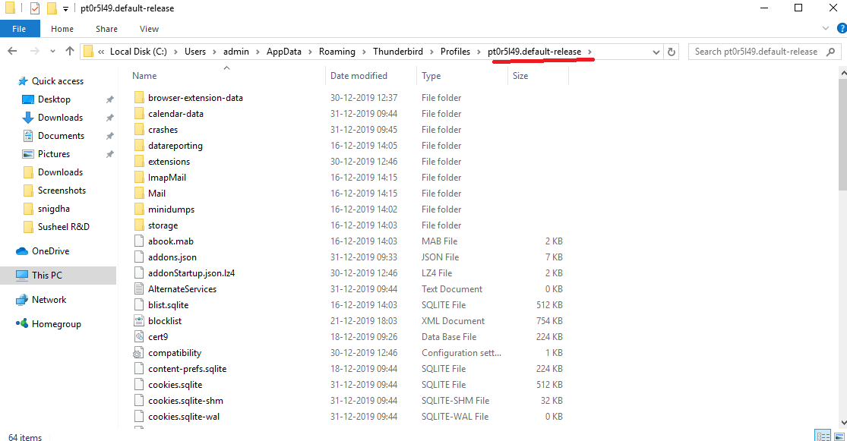The width and height of the screenshot is (847, 441).
Task: Select Local Disk (C:) in breadcrumb
Action: tap(138, 52)
